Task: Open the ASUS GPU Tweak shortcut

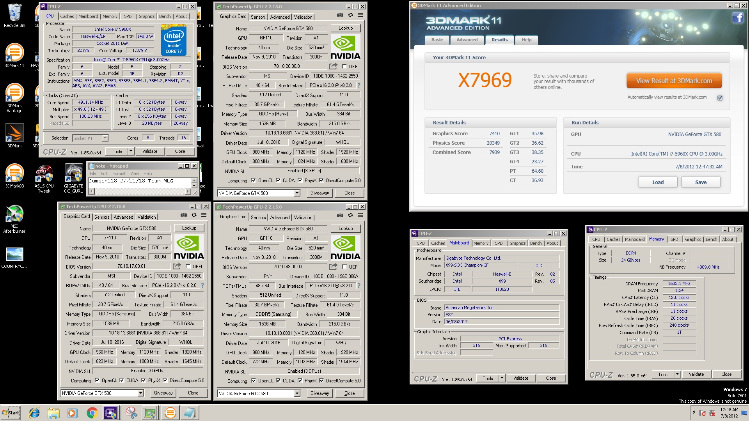Action: tap(44, 178)
